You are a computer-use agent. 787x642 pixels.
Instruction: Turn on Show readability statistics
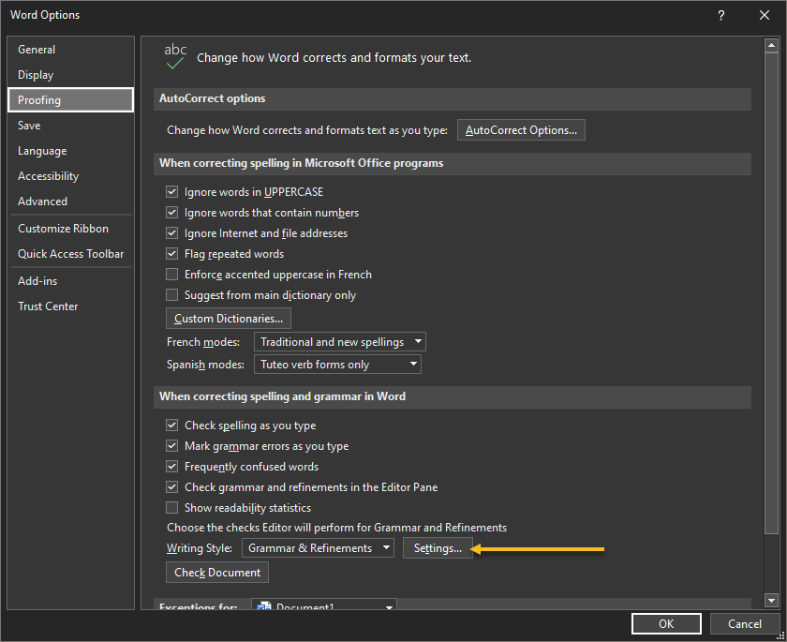coord(171,508)
